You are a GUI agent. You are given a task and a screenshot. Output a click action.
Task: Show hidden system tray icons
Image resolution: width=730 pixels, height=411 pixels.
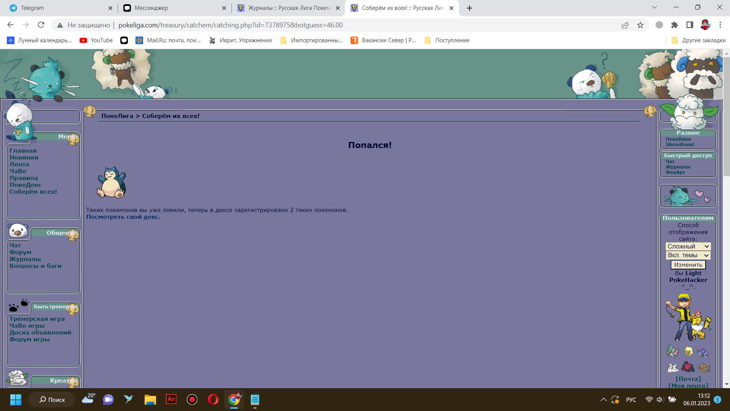tap(603, 400)
